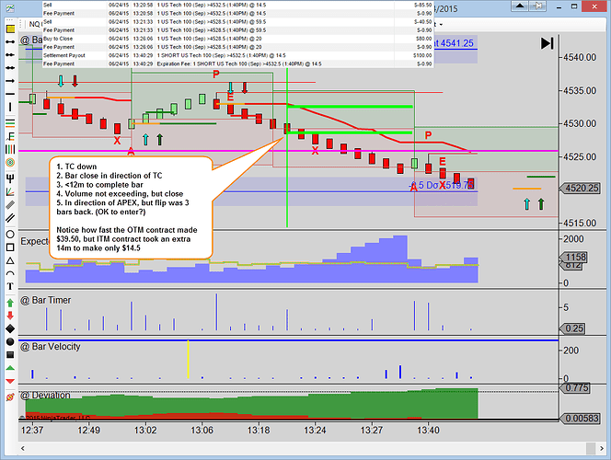
Task: Click the chart window application icon
Action: point(10,7)
